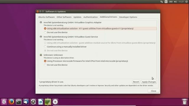This screenshot has height=106, width=189.
Task: Click the 'Software & Updates' window title
Action: (56, 11)
